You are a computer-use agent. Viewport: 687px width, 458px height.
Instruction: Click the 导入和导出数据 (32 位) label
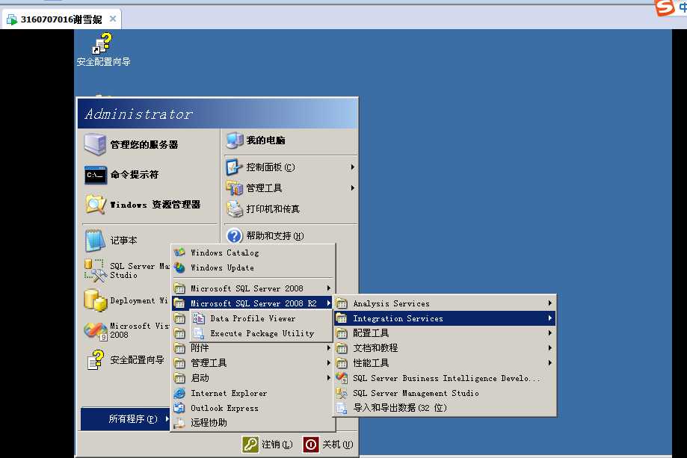(x=400, y=408)
